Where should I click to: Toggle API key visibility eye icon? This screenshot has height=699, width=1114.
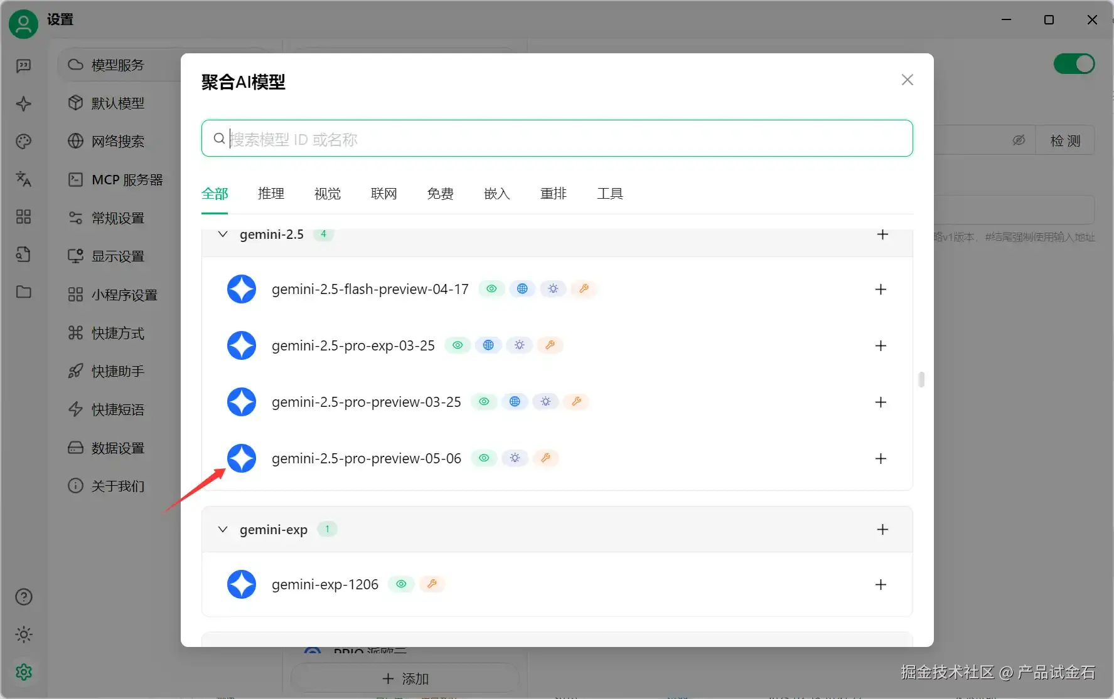pos(1018,140)
